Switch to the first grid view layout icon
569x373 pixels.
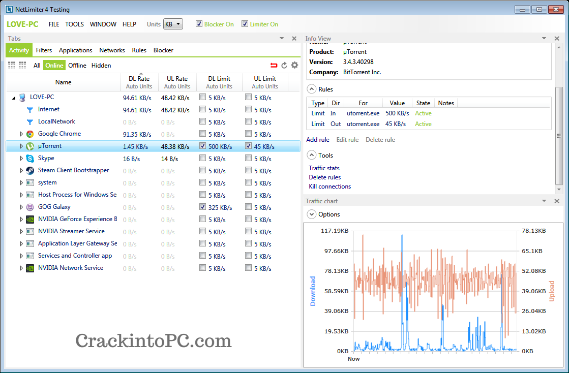tap(12, 65)
